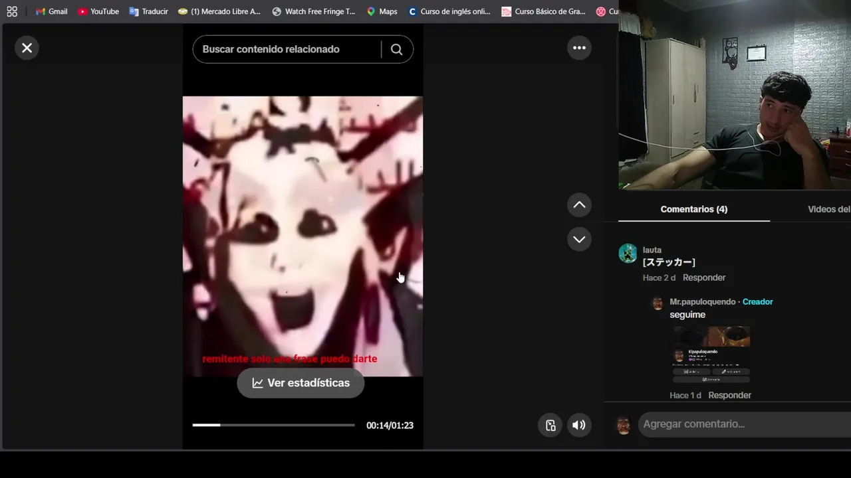Screen dimensions: 851x478
Task: Open the Maps bookmark
Action: [382, 11]
